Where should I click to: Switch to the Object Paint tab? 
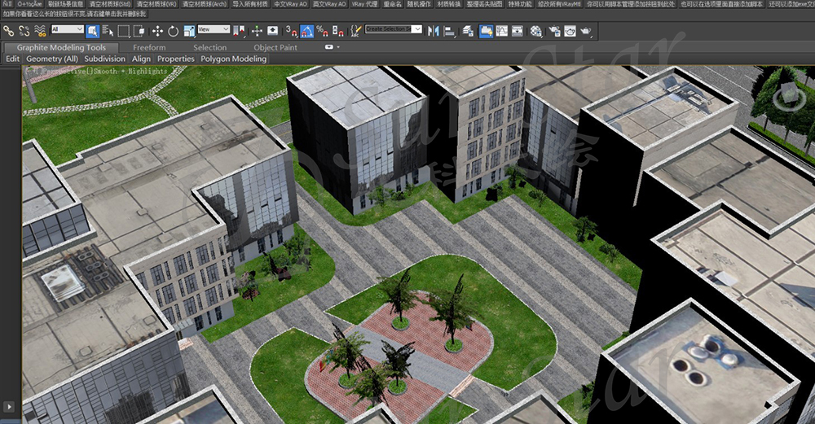click(x=275, y=47)
